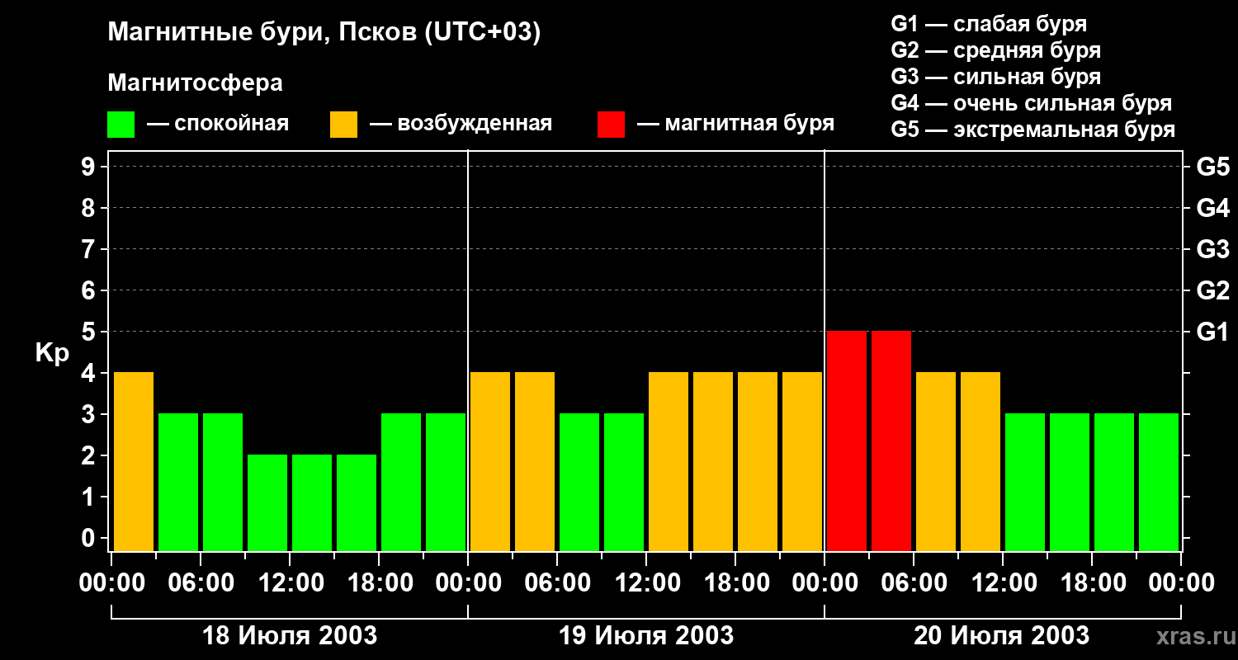Click the chart title 'Магнитные бури, Псков (UTC+03)'
The height and width of the screenshot is (660, 1238).
click(324, 33)
